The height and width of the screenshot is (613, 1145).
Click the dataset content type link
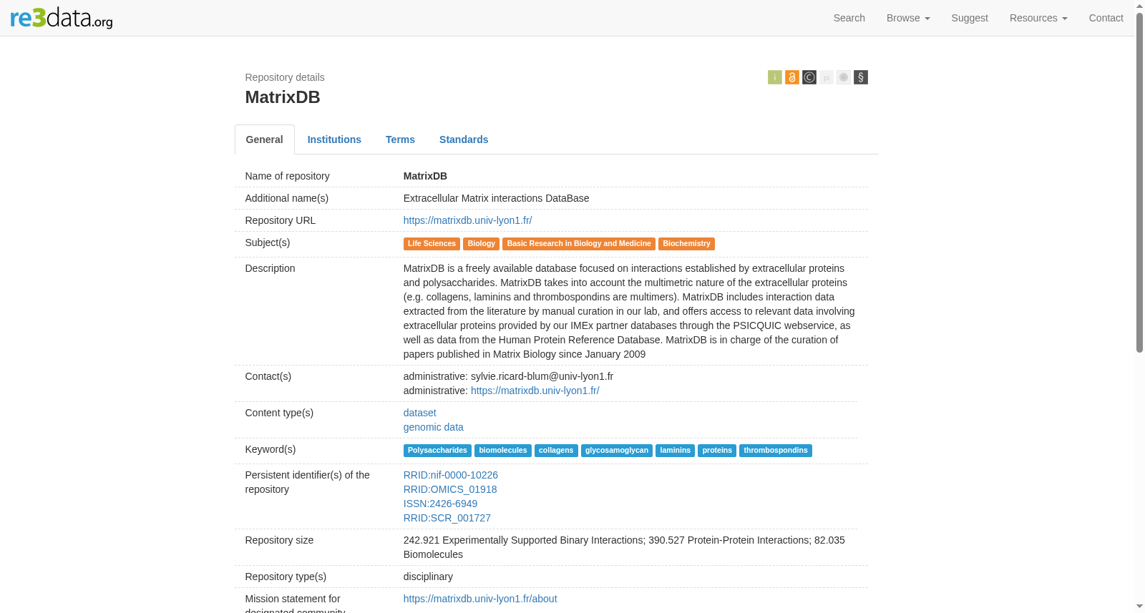(x=419, y=413)
